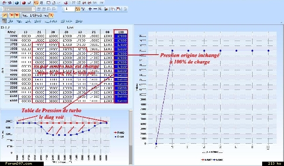Open the Window menu
The height and width of the screenshot is (166, 284).
pos(66,21)
